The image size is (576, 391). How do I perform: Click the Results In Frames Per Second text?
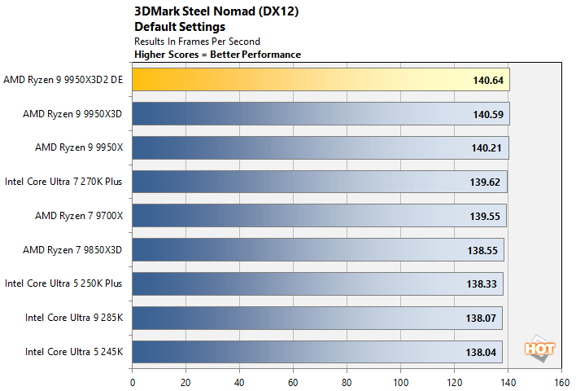pyautogui.click(x=197, y=42)
